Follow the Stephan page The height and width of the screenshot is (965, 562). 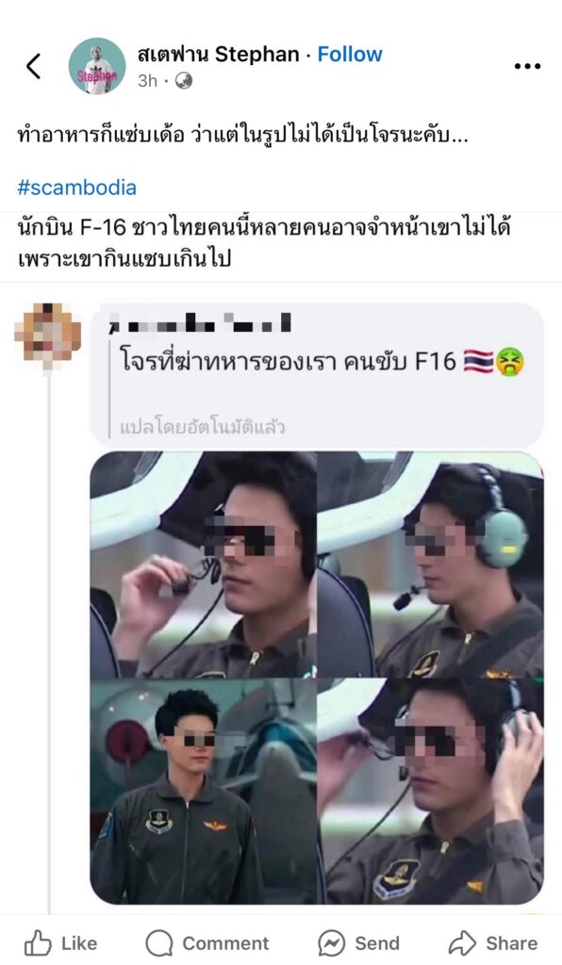click(x=350, y=54)
